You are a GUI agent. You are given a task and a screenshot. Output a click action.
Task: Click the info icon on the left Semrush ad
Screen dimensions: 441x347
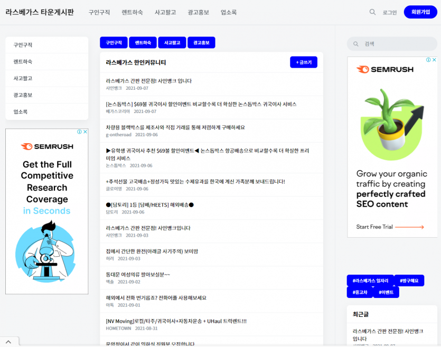(80, 132)
